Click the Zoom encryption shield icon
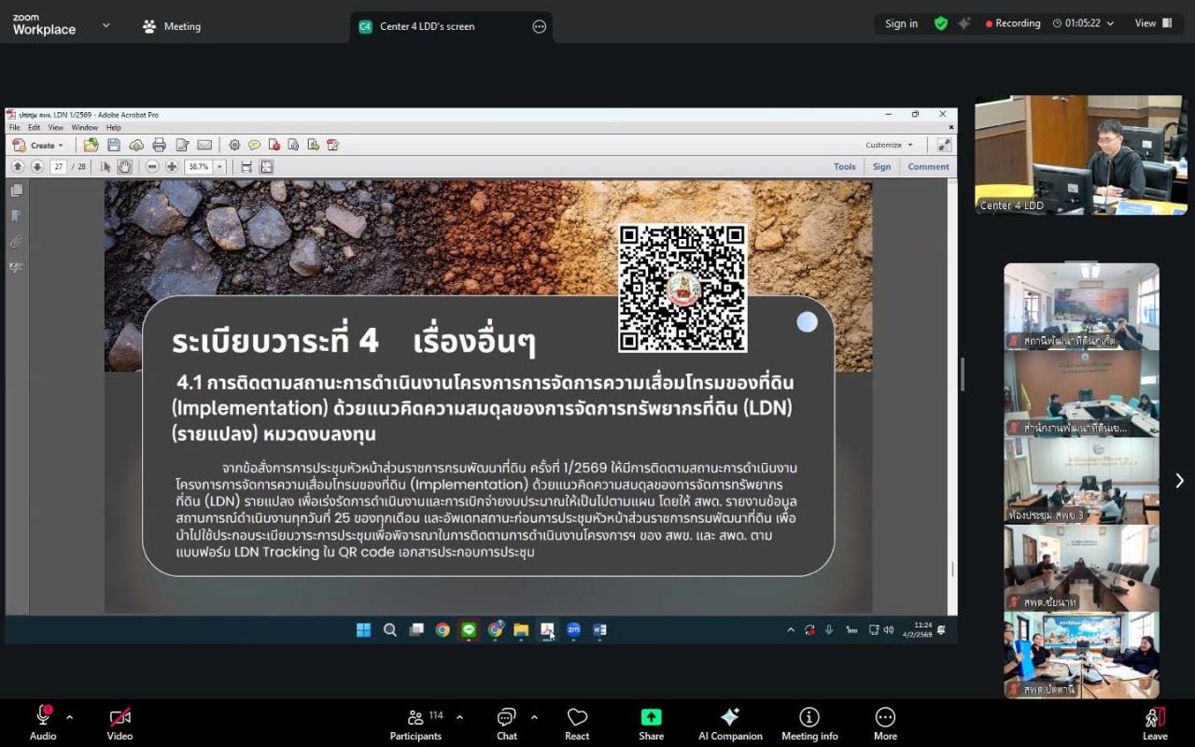The image size is (1195, 747). [x=941, y=23]
